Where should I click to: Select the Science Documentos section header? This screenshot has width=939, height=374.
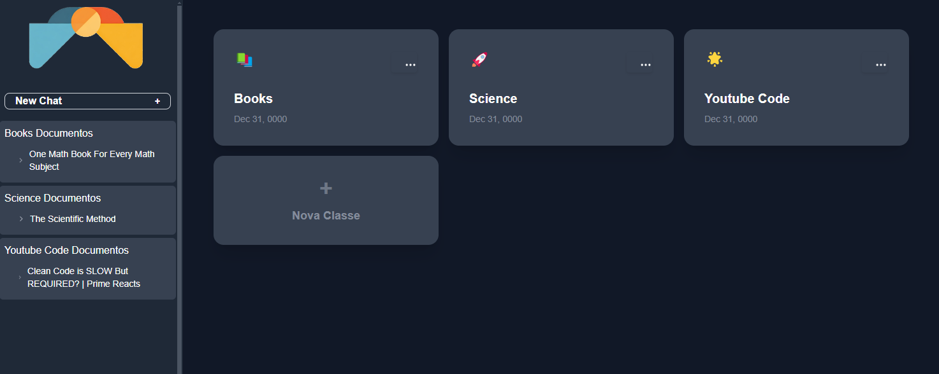pos(52,198)
